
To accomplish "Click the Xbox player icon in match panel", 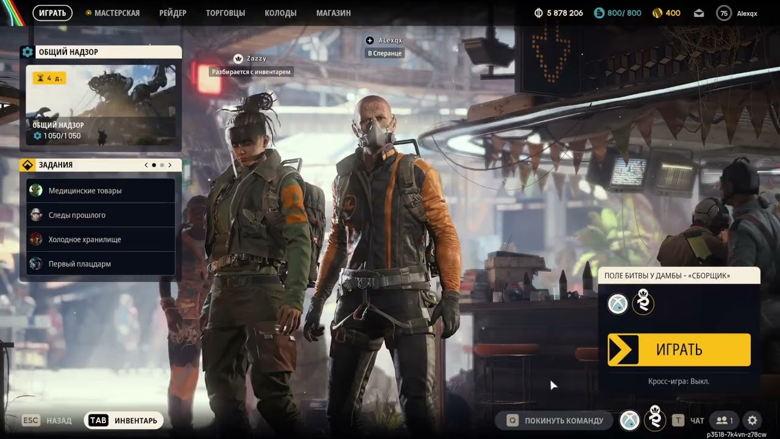I will point(618,304).
